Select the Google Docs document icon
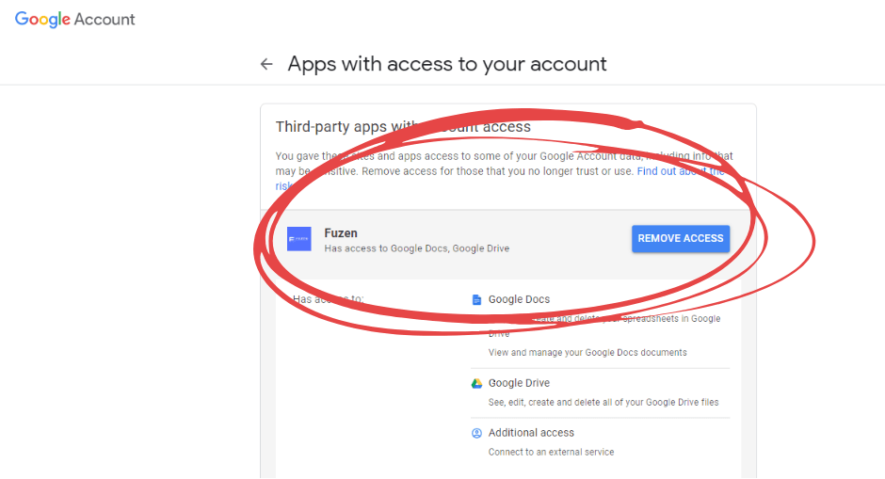 click(x=476, y=299)
